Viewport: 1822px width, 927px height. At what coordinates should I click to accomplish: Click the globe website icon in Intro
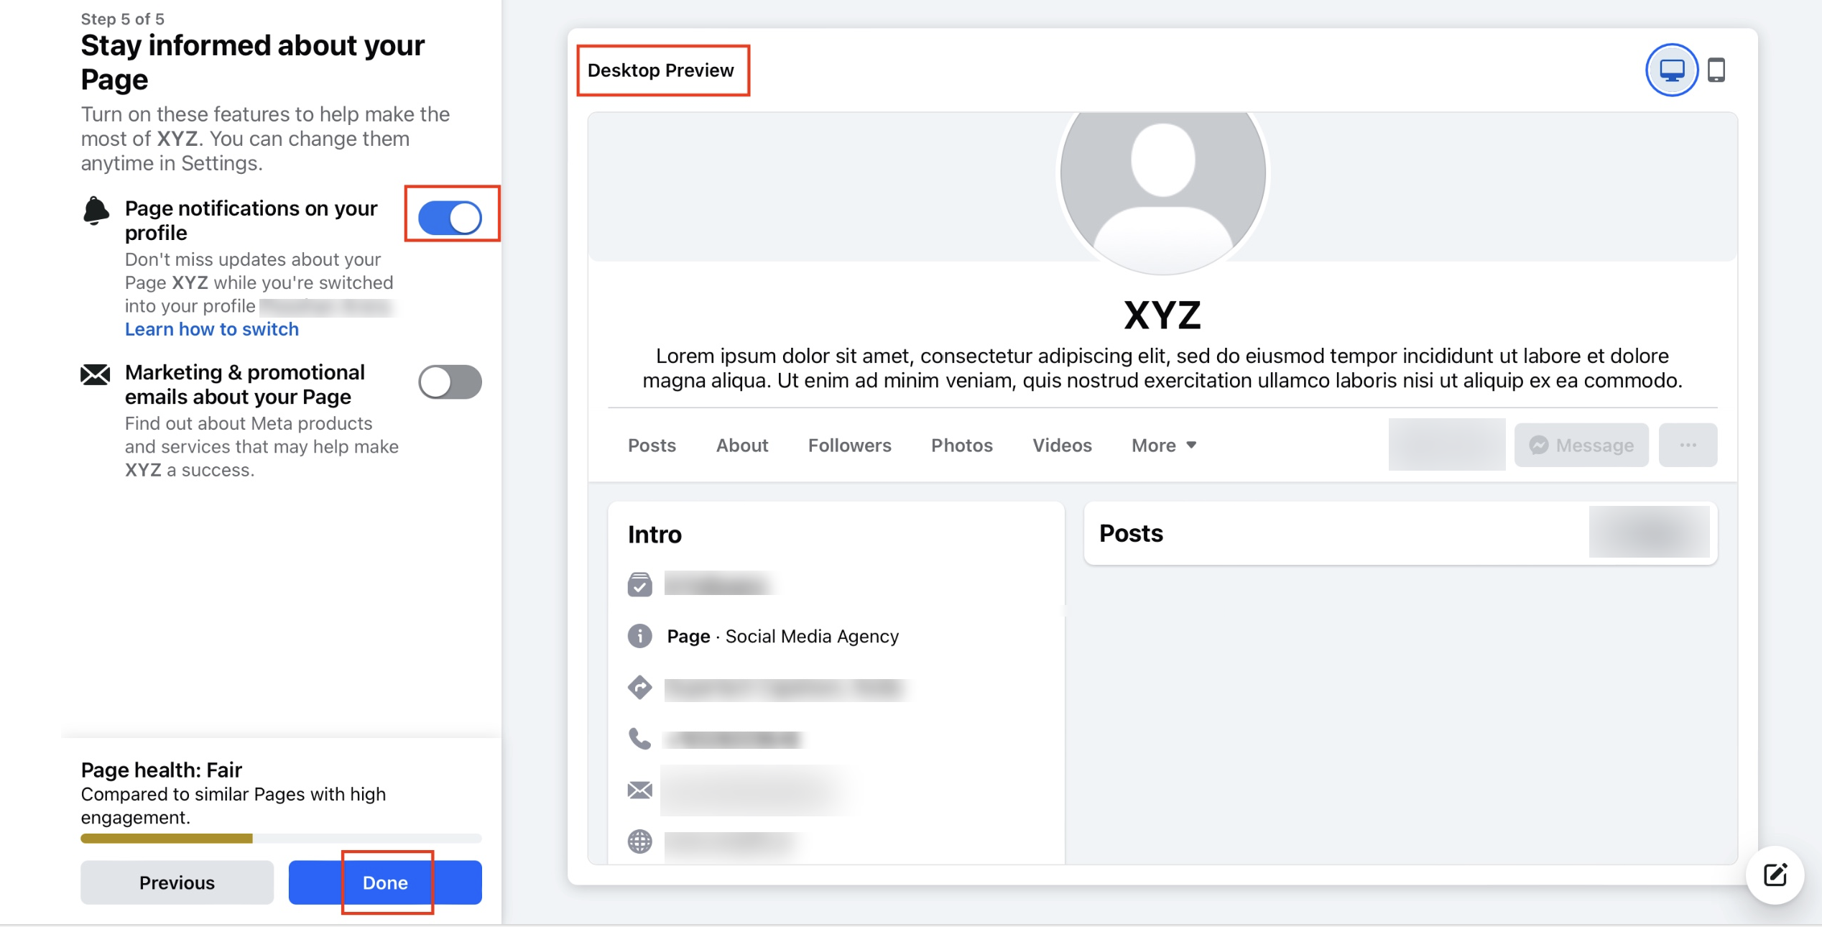pyautogui.click(x=639, y=841)
